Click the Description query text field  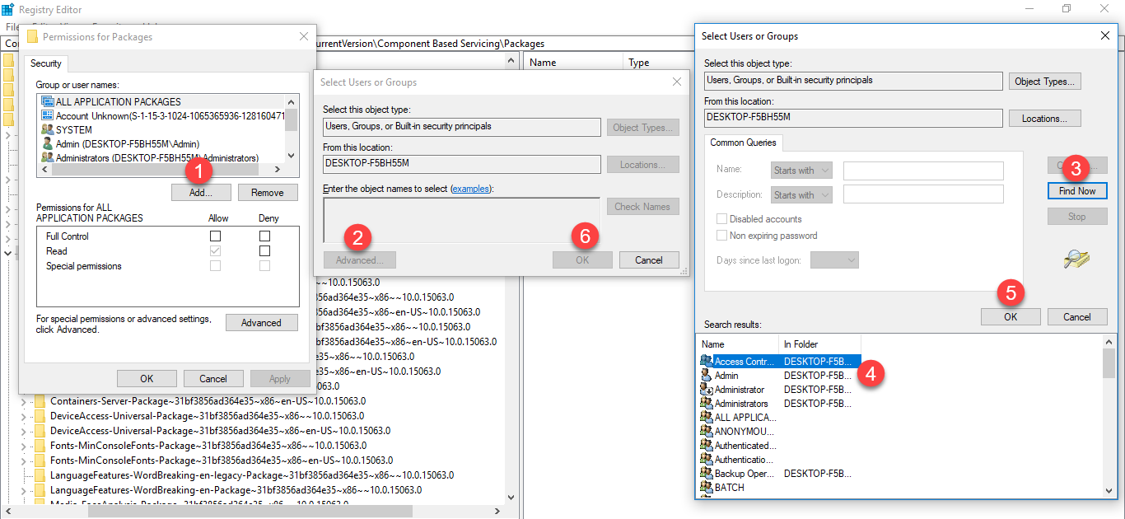point(923,194)
